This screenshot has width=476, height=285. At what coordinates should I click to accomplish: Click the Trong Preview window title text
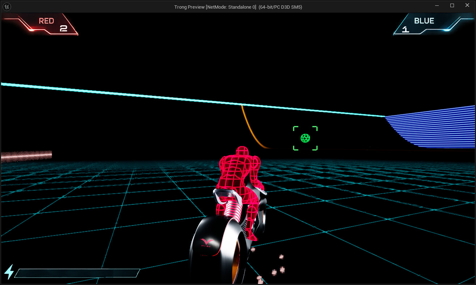click(x=238, y=7)
